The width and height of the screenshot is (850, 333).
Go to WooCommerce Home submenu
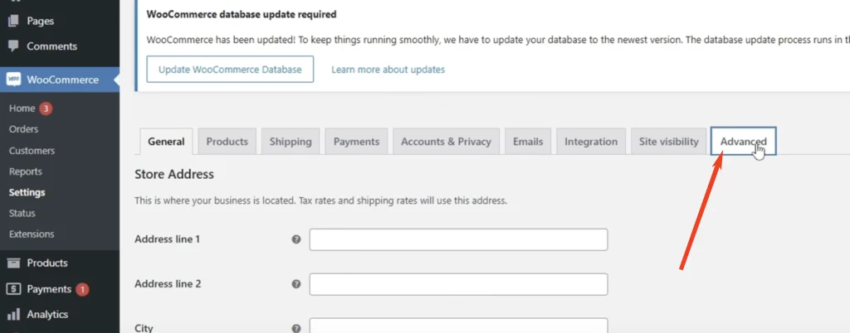tap(22, 109)
